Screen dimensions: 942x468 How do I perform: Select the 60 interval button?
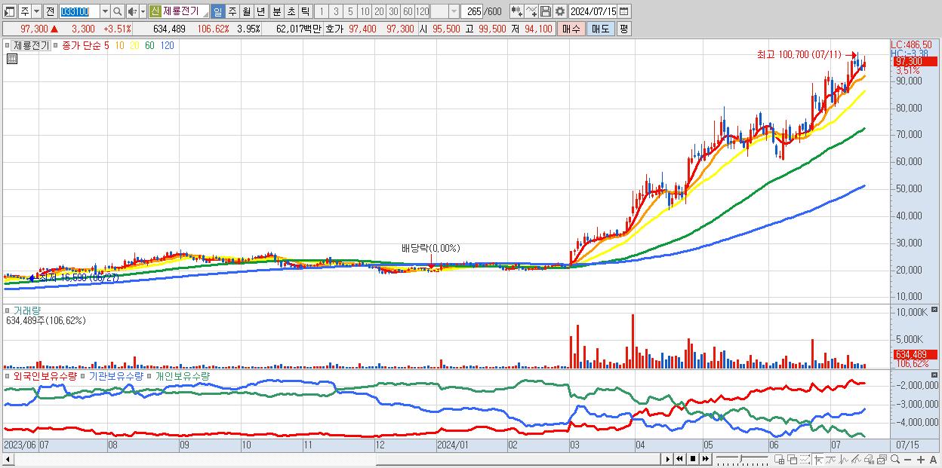click(x=408, y=11)
